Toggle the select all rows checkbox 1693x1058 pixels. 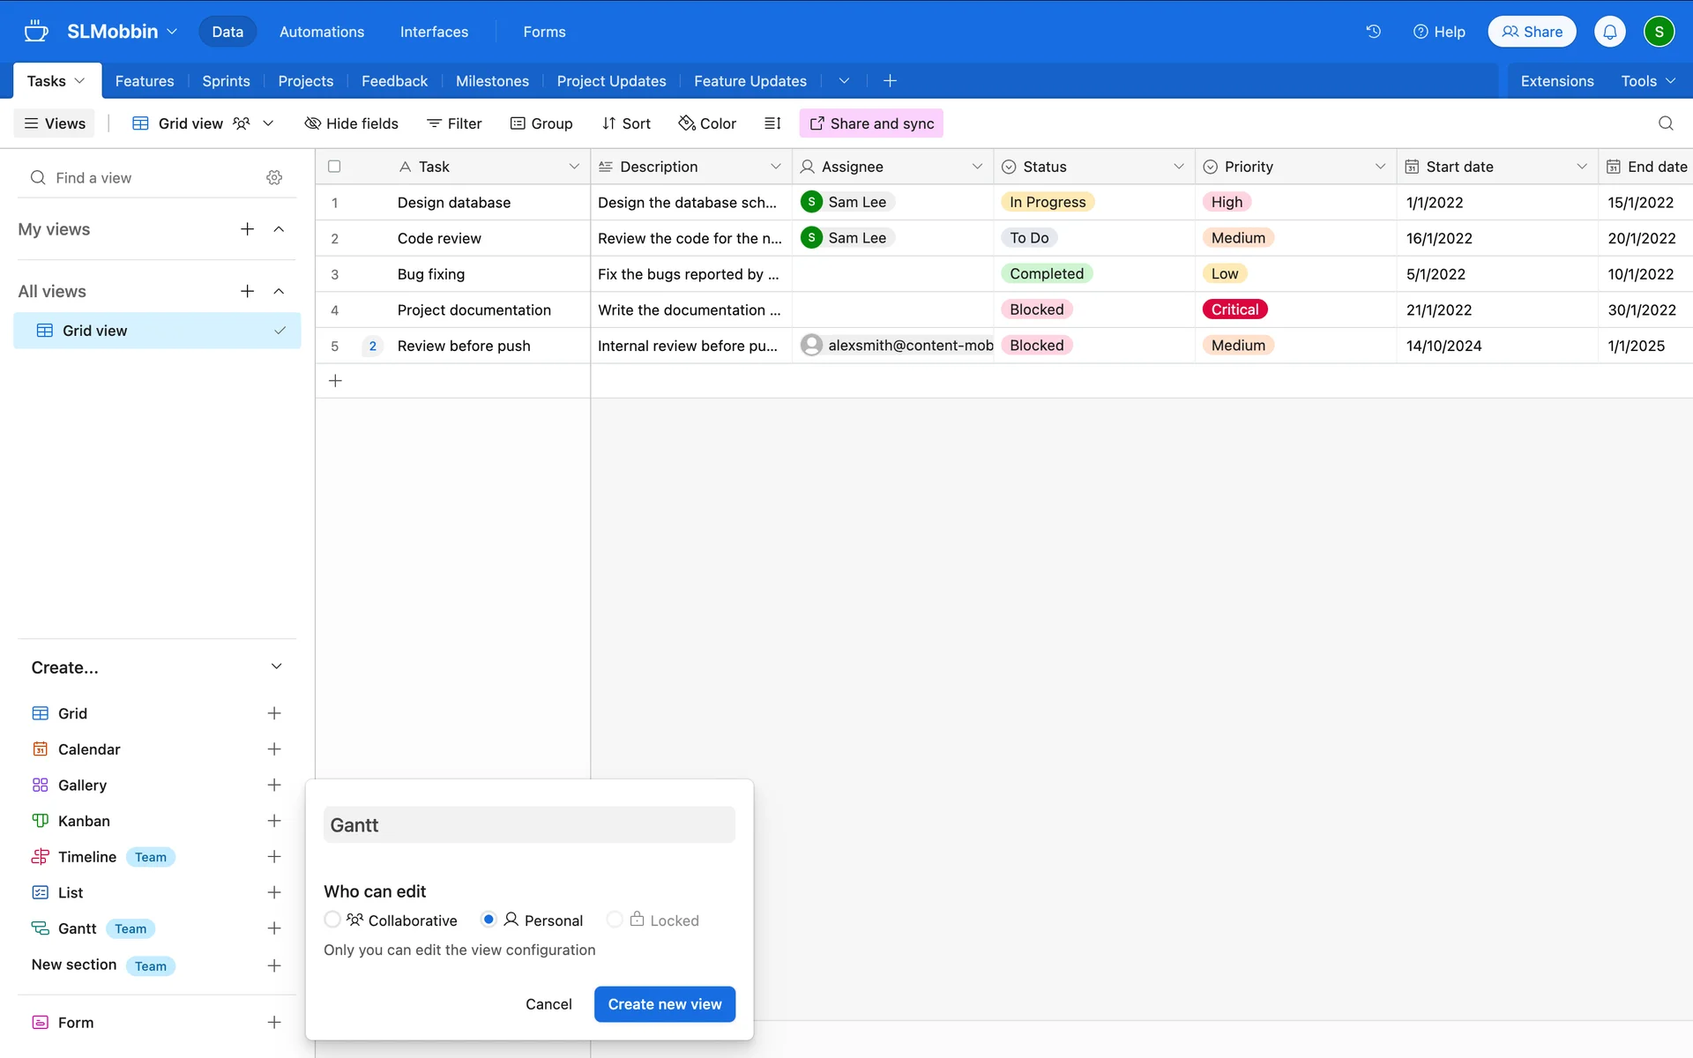click(334, 167)
